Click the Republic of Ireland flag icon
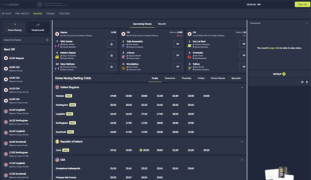 click(57, 141)
